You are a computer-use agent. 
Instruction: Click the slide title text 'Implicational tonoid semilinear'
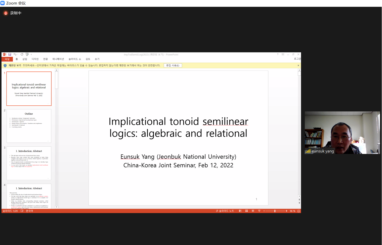[178, 121]
